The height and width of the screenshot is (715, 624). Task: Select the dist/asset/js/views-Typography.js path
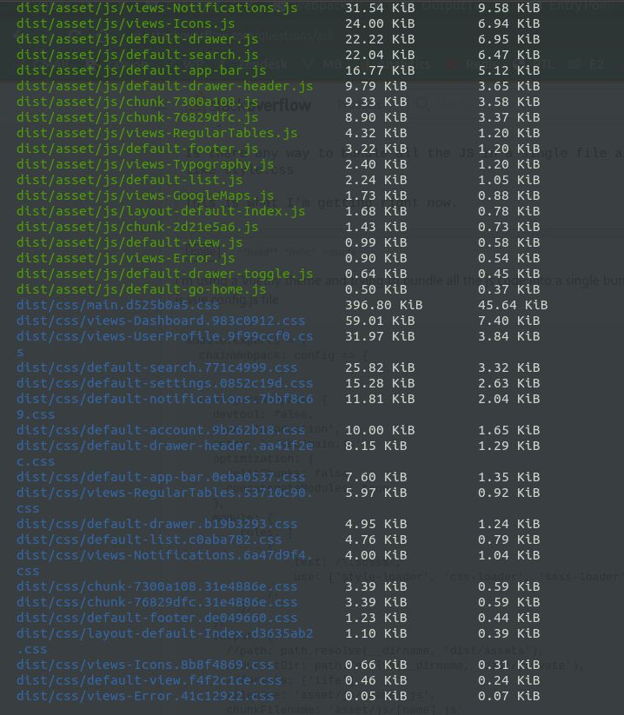click(x=145, y=164)
